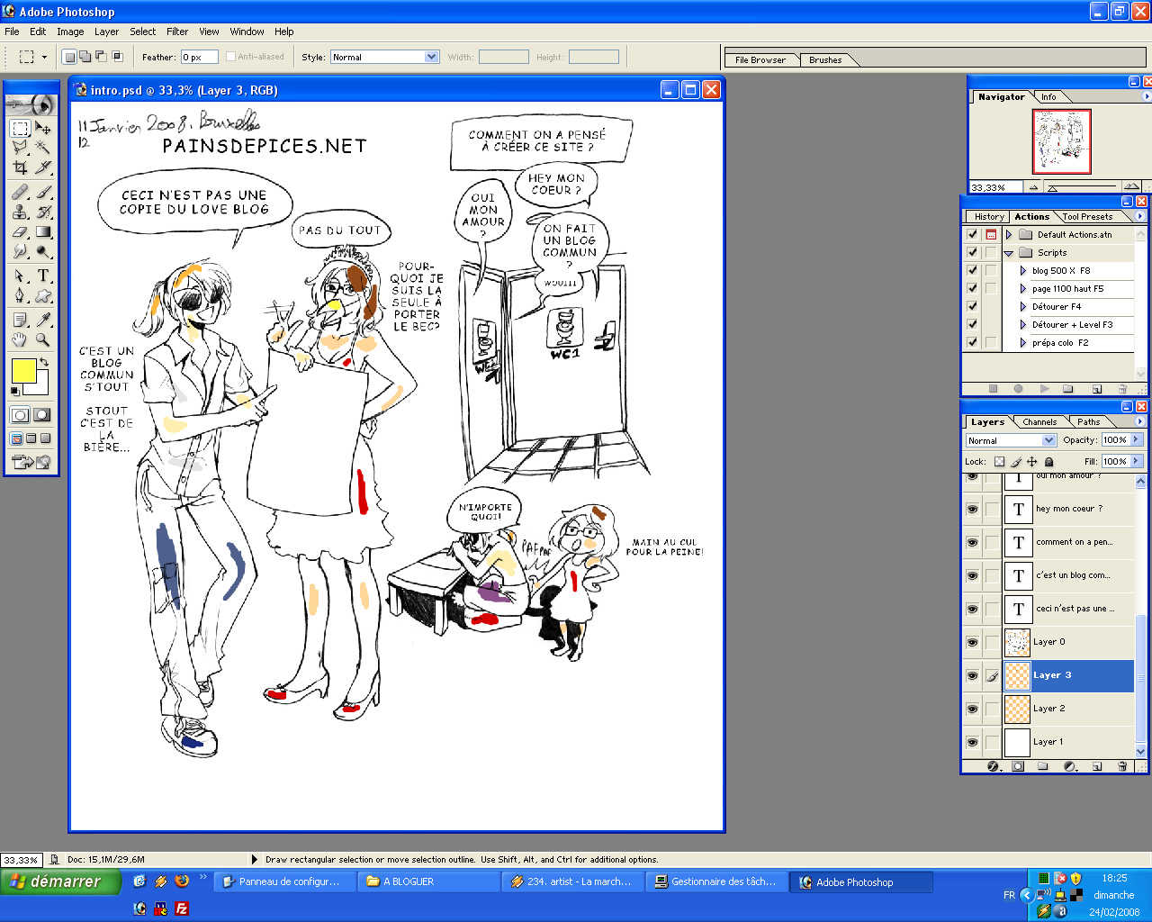Switch to the History tab

(x=989, y=216)
